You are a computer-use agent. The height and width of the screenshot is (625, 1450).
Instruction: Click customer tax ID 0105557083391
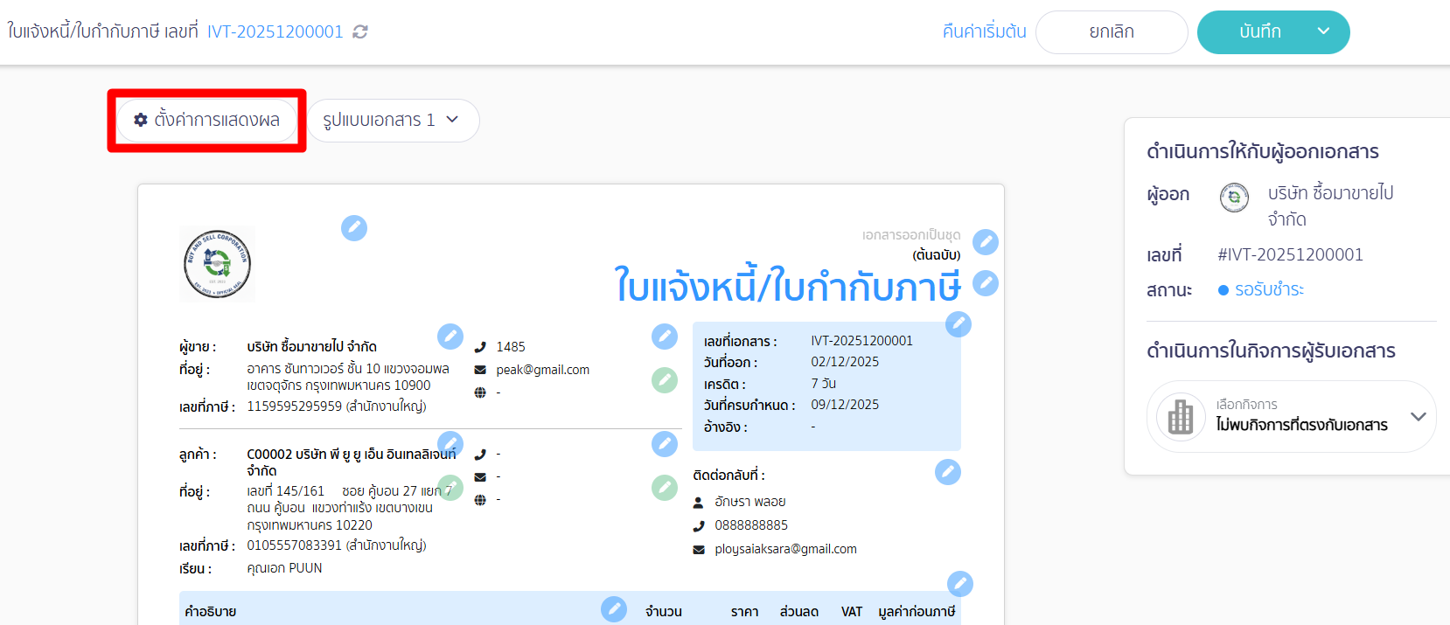click(x=295, y=545)
